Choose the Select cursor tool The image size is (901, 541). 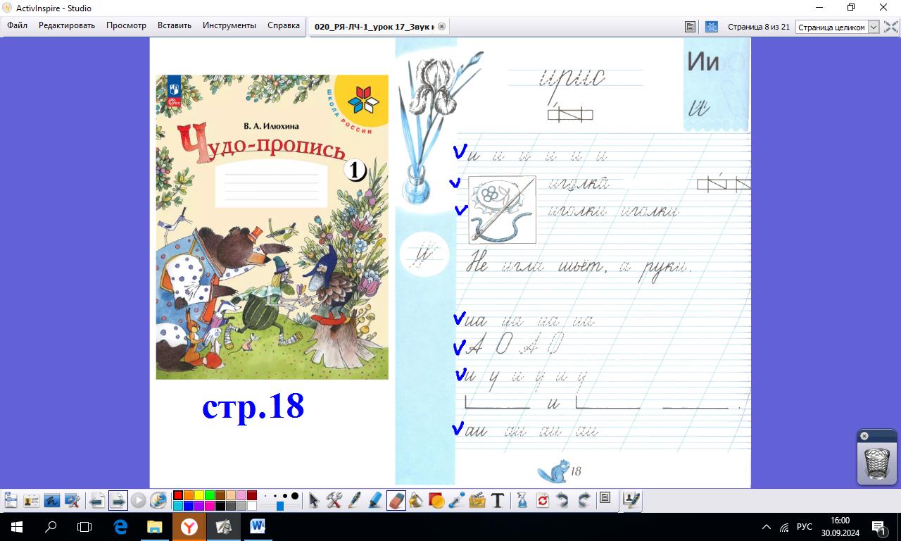pos(314,501)
